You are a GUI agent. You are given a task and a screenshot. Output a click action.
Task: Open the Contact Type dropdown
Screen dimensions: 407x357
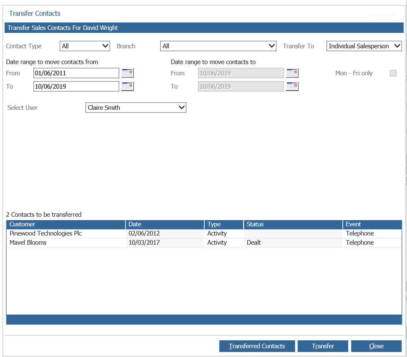[x=85, y=46]
